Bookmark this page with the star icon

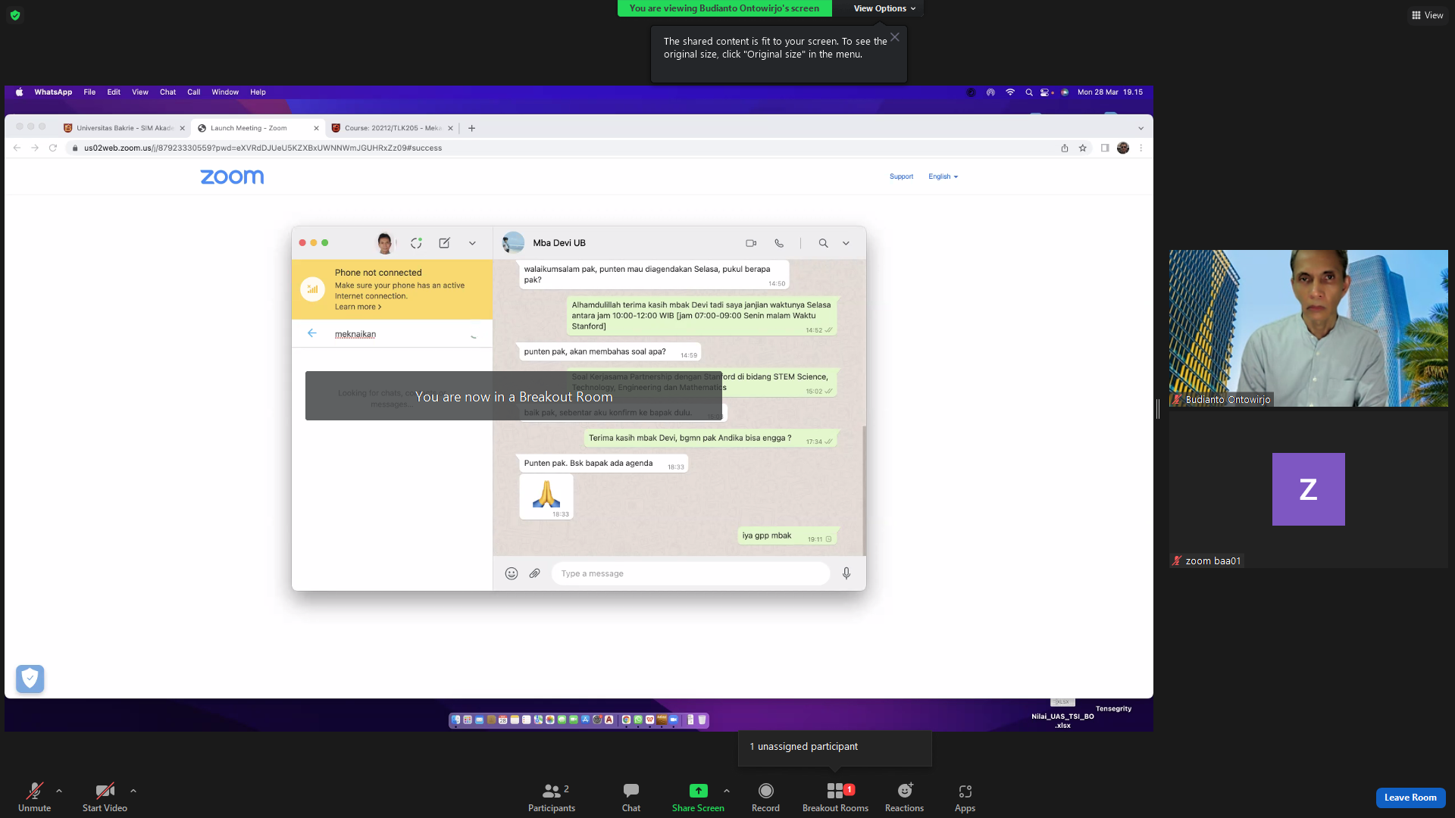[x=1083, y=148]
